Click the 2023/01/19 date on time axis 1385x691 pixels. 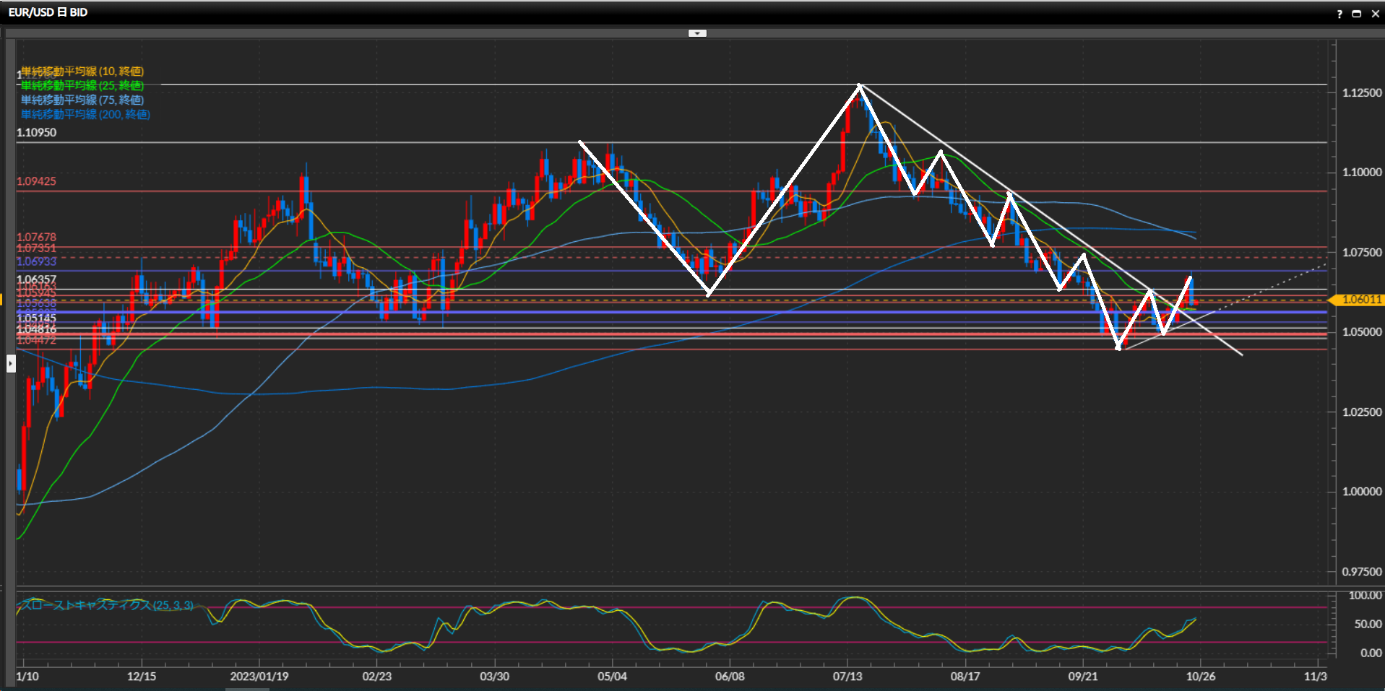[x=259, y=677]
